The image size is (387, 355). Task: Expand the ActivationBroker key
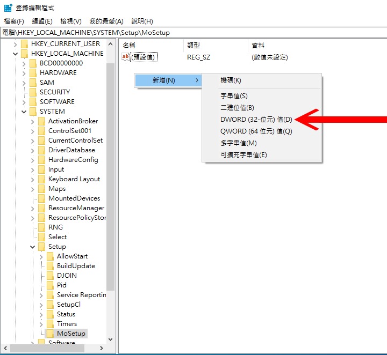(x=33, y=121)
